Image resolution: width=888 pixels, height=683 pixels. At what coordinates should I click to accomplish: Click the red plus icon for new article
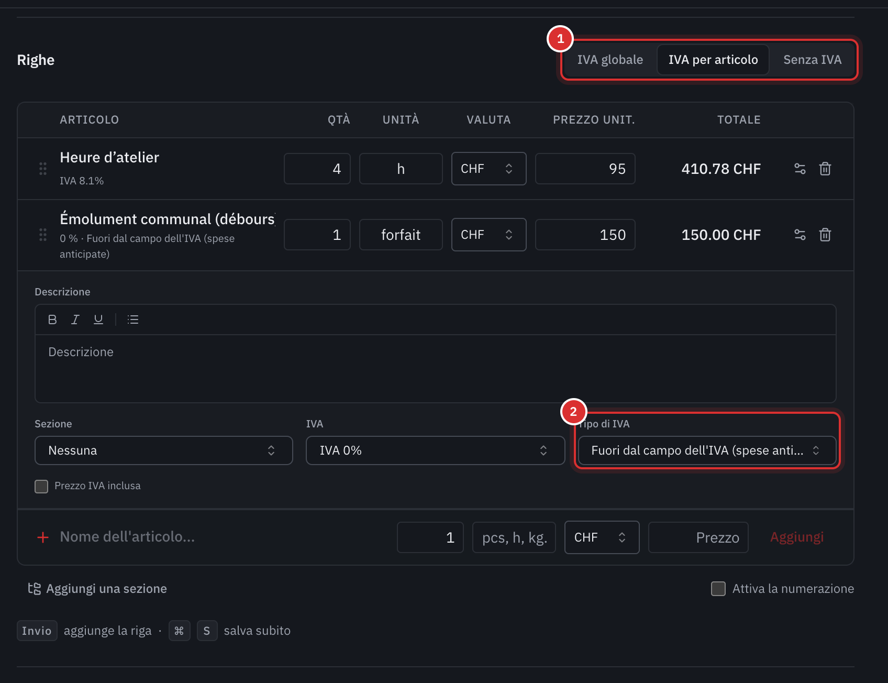point(43,537)
